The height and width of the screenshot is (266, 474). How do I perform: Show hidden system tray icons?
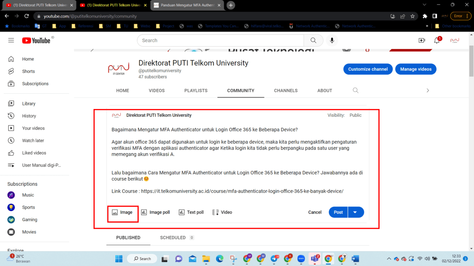coord(389,259)
